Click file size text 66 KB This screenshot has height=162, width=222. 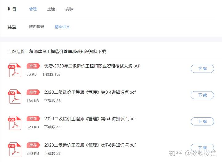point(31,74)
